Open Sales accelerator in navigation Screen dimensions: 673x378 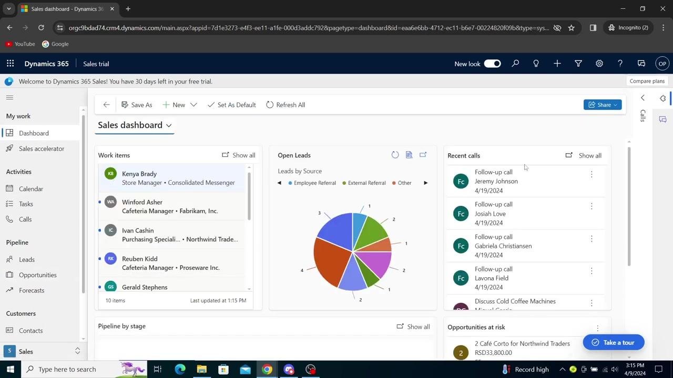(x=41, y=149)
